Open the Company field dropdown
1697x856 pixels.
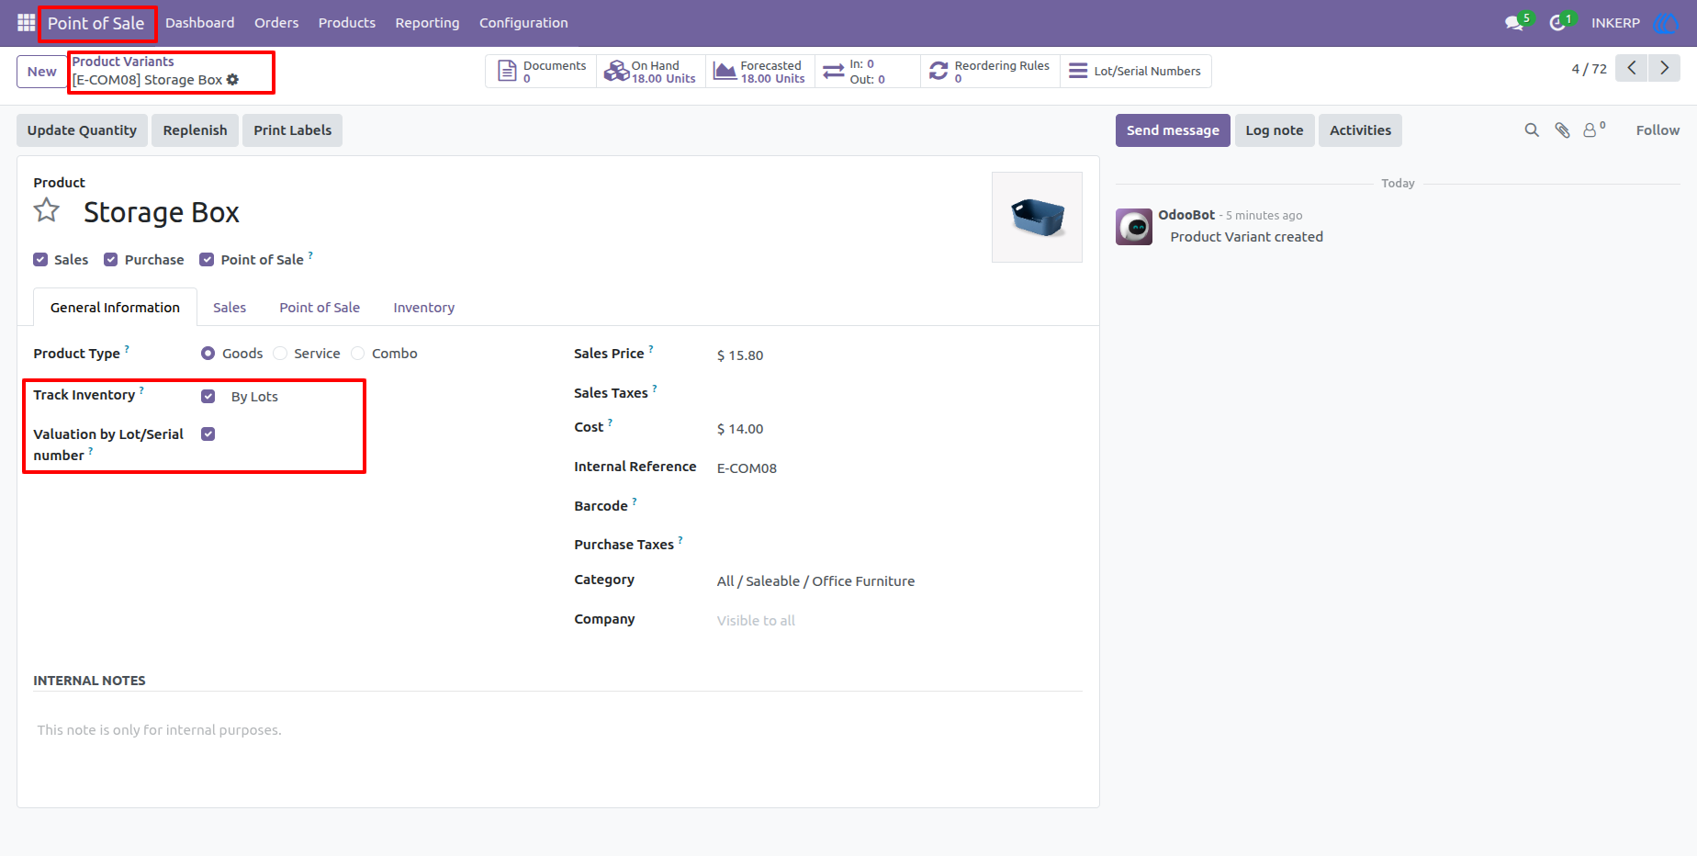coord(900,621)
